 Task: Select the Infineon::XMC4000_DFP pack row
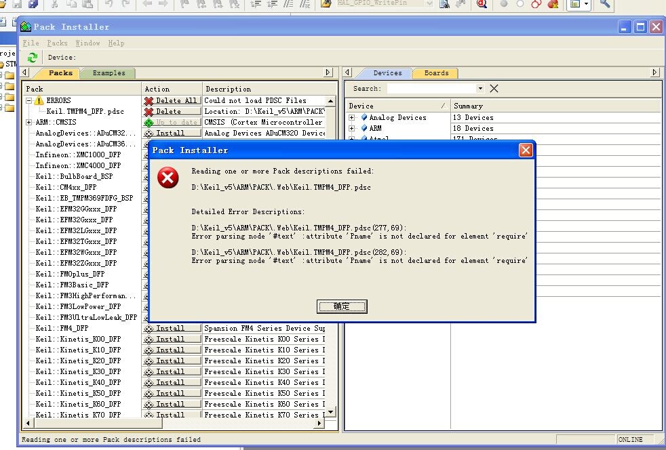click(x=78, y=165)
